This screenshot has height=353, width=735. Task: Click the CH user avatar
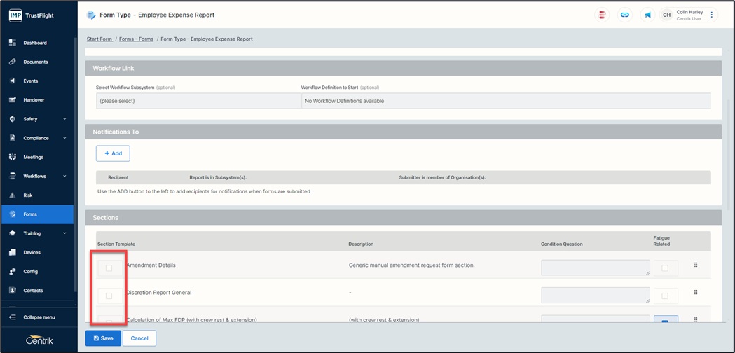click(666, 15)
